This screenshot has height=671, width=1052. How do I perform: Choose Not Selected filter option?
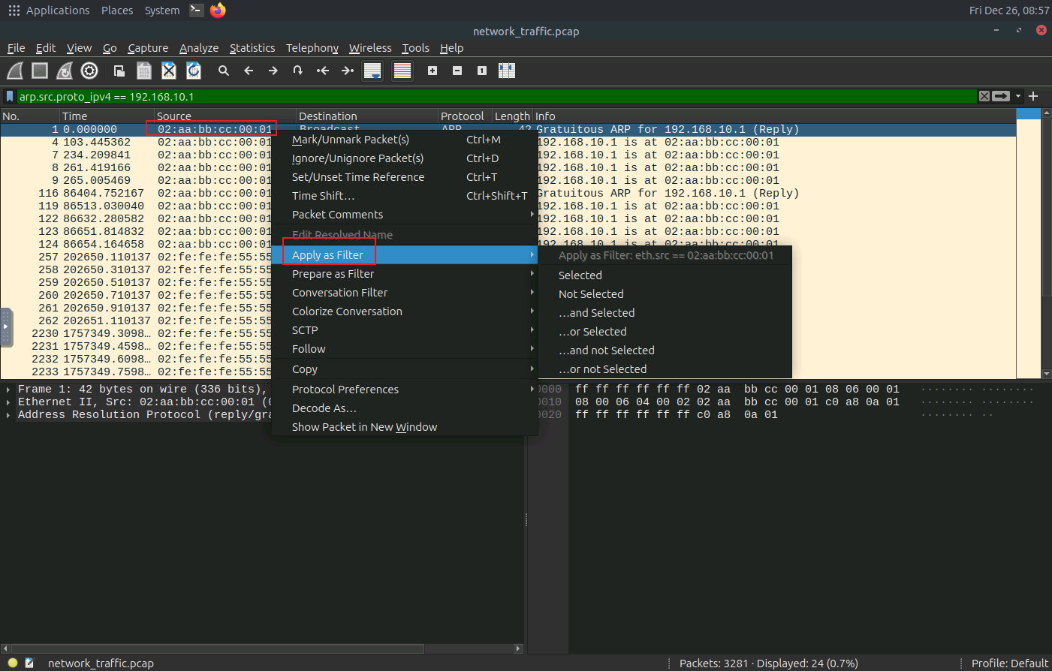pyautogui.click(x=665, y=294)
